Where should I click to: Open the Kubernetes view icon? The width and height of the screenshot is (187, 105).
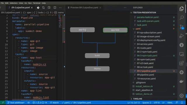pos(181,72)
